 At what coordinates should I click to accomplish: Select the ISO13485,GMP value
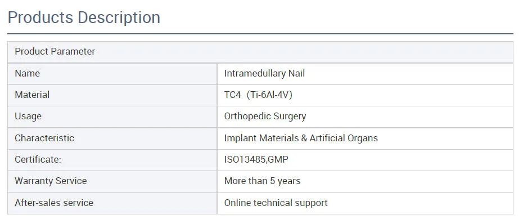coord(256,159)
